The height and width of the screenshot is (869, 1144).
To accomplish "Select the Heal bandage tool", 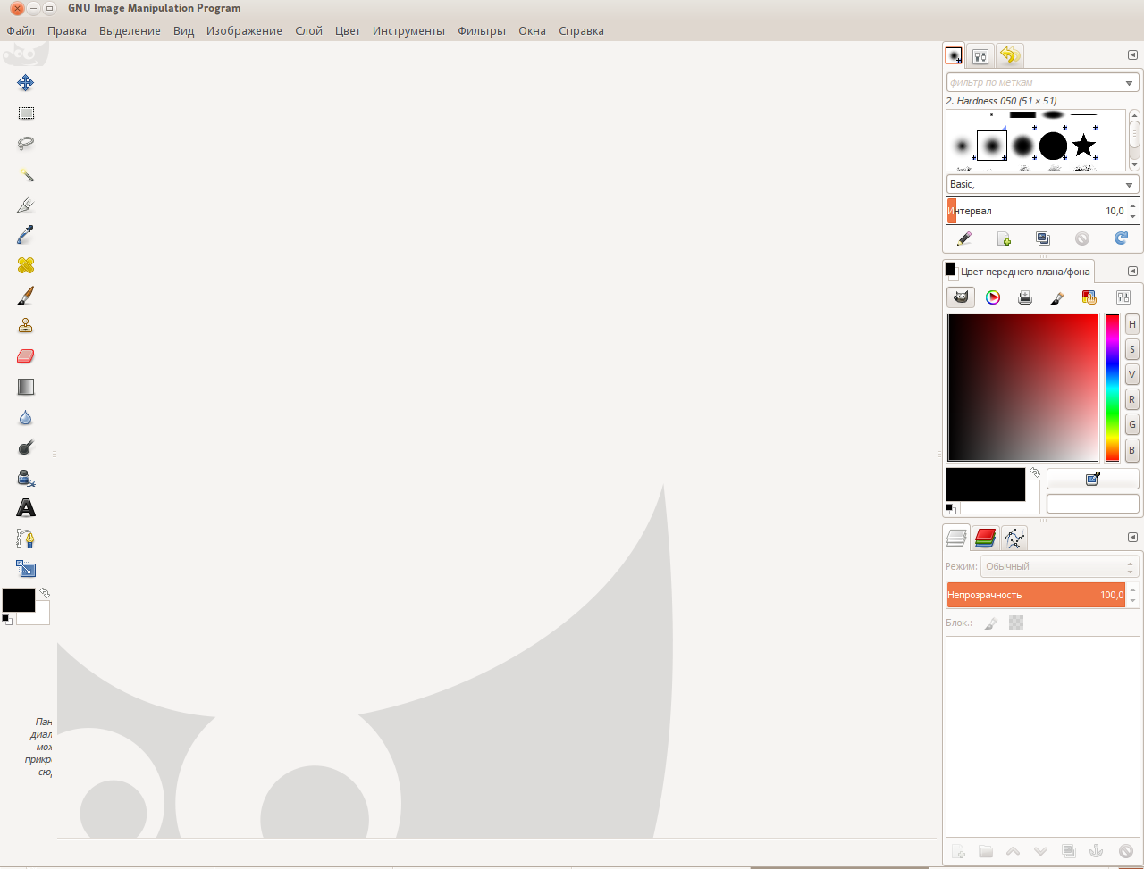I will [26, 265].
